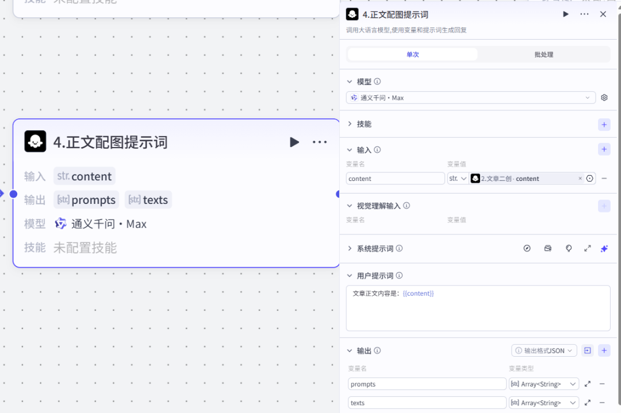Open model settings via the gear icon
This screenshot has width=621, height=413.
tap(604, 97)
